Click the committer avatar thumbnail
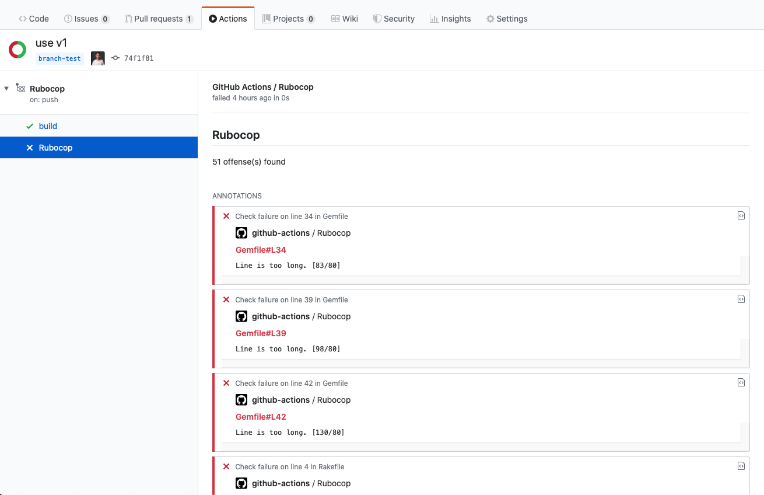 point(98,58)
